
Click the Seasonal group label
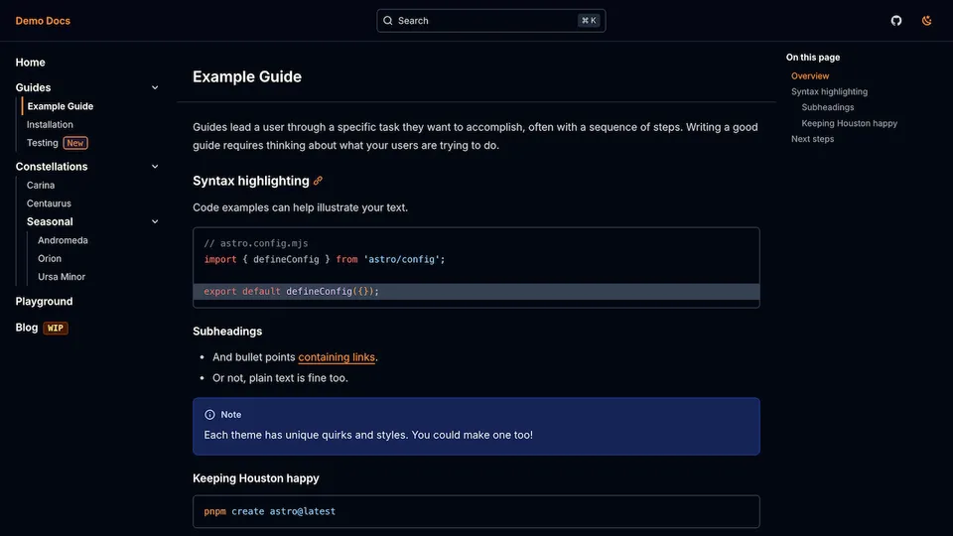(50, 221)
